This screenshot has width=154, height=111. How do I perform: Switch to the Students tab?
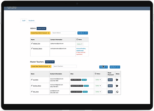click(x=32, y=21)
